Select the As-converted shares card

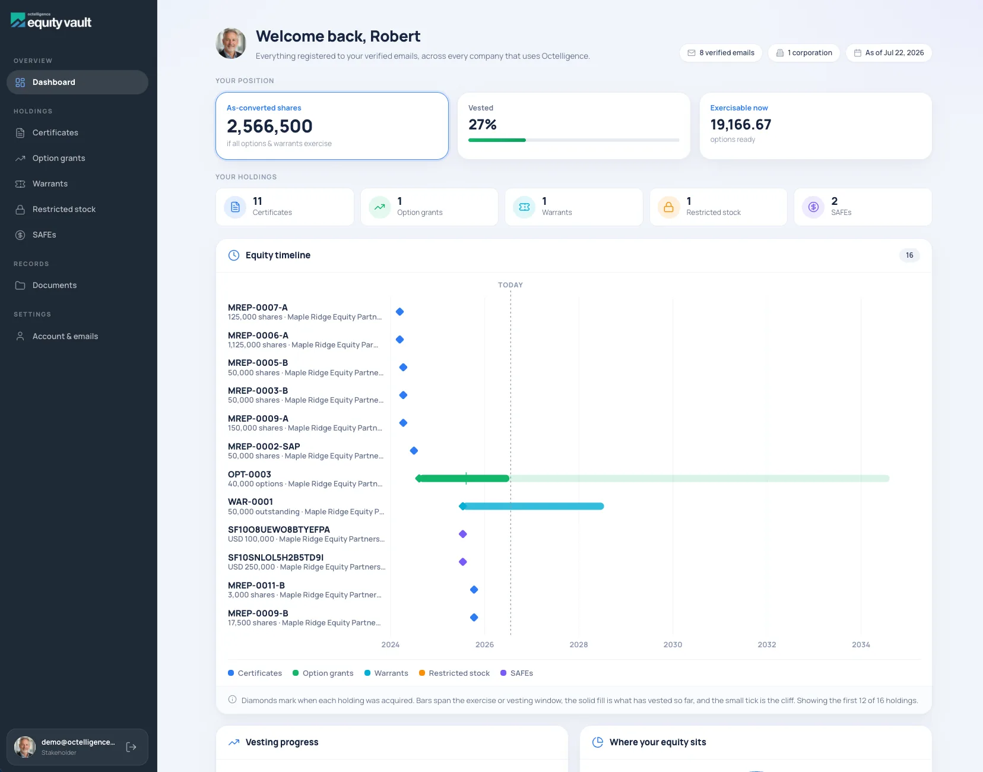(332, 126)
